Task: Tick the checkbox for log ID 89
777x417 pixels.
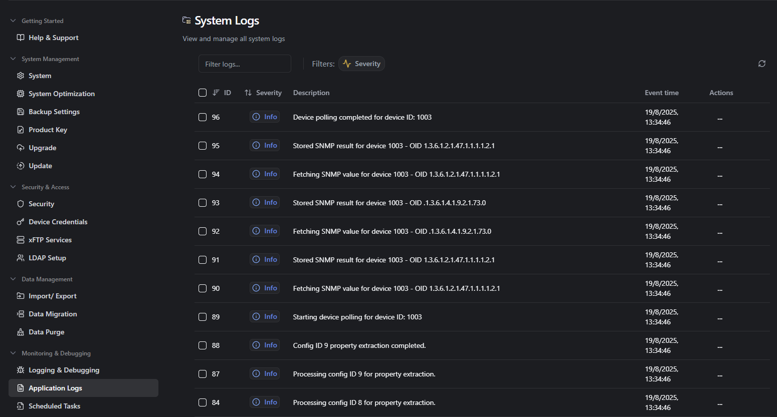Action: (203, 317)
